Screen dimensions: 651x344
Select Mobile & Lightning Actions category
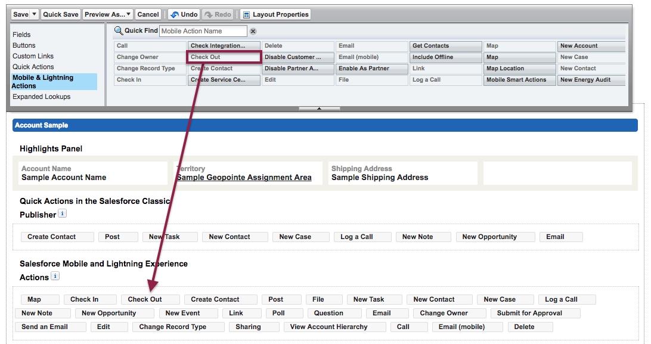54,82
